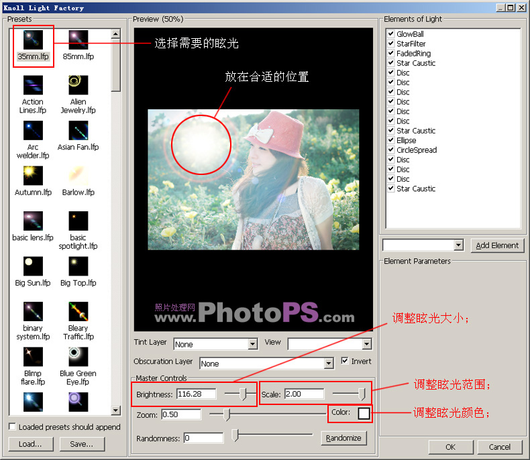Choose the basic spotlight.lfp preset icon

click(x=78, y=221)
